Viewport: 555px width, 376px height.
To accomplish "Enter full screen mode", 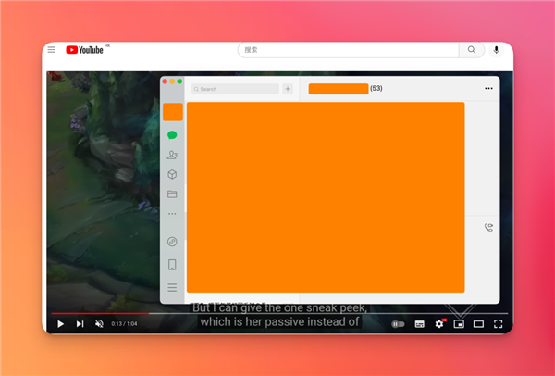I will point(498,324).
